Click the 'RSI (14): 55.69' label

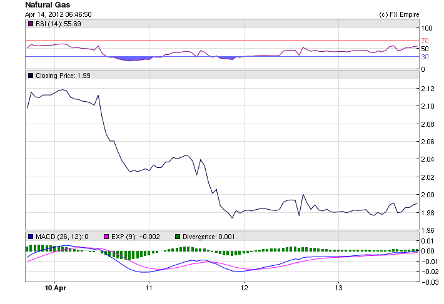click(x=58, y=24)
